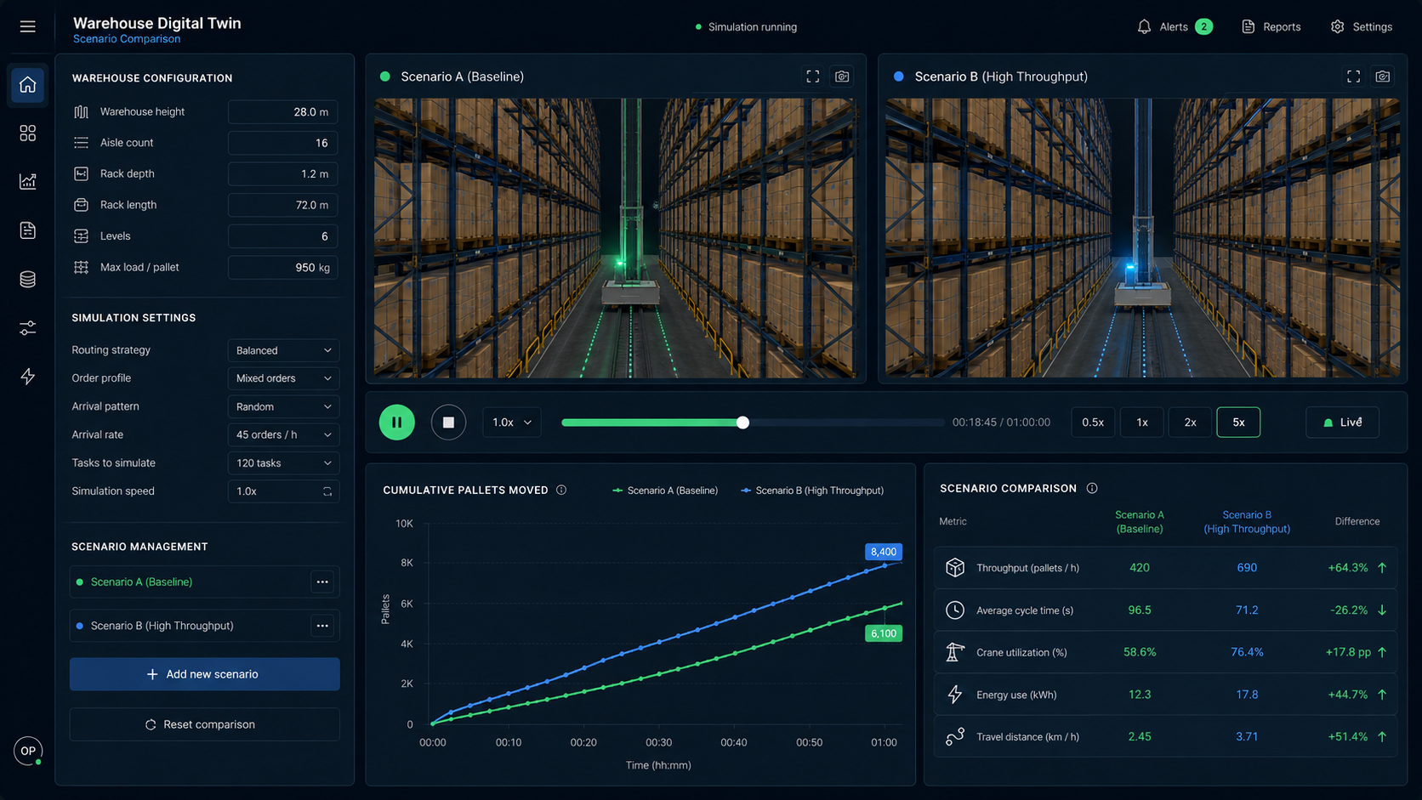Expand Scenario B view to fullscreen

click(1353, 77)
